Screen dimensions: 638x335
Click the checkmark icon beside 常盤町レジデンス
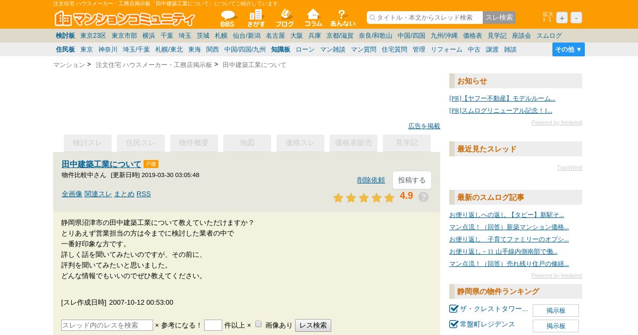click(454, 324)
